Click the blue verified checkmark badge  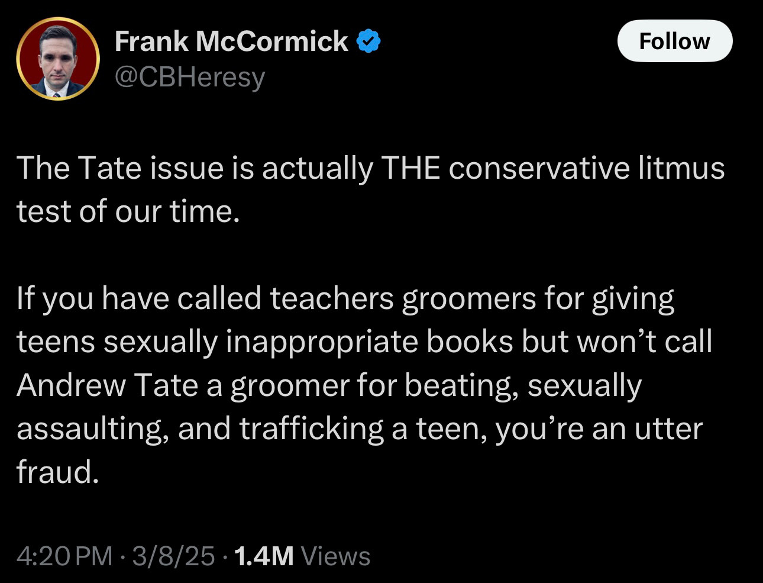click(368, 41)
